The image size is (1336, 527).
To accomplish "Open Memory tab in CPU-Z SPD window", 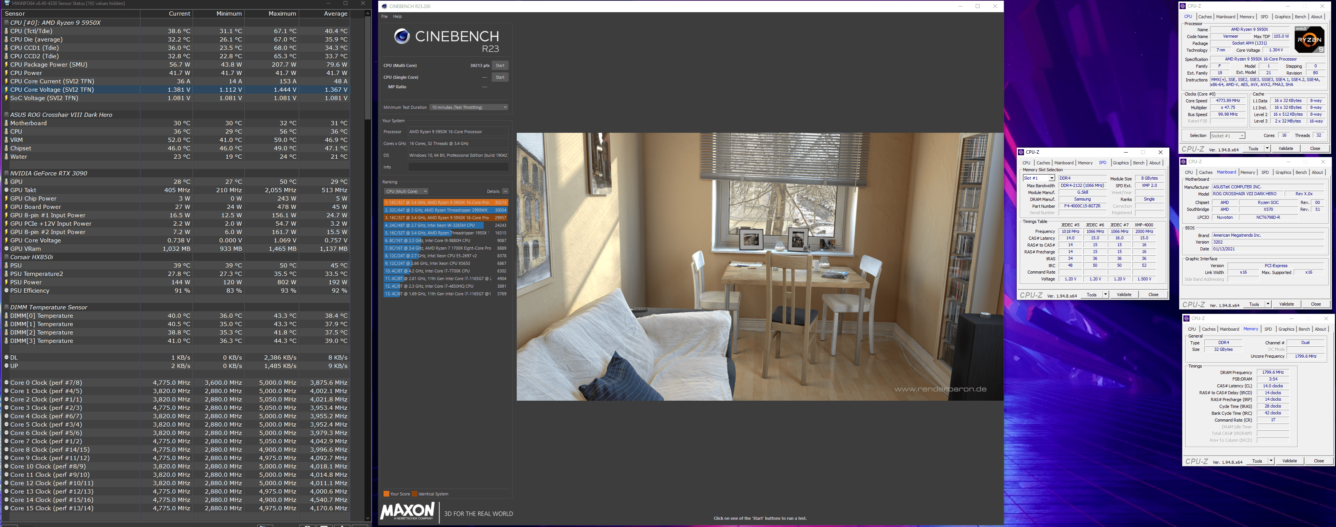I will coord(1085,163).
